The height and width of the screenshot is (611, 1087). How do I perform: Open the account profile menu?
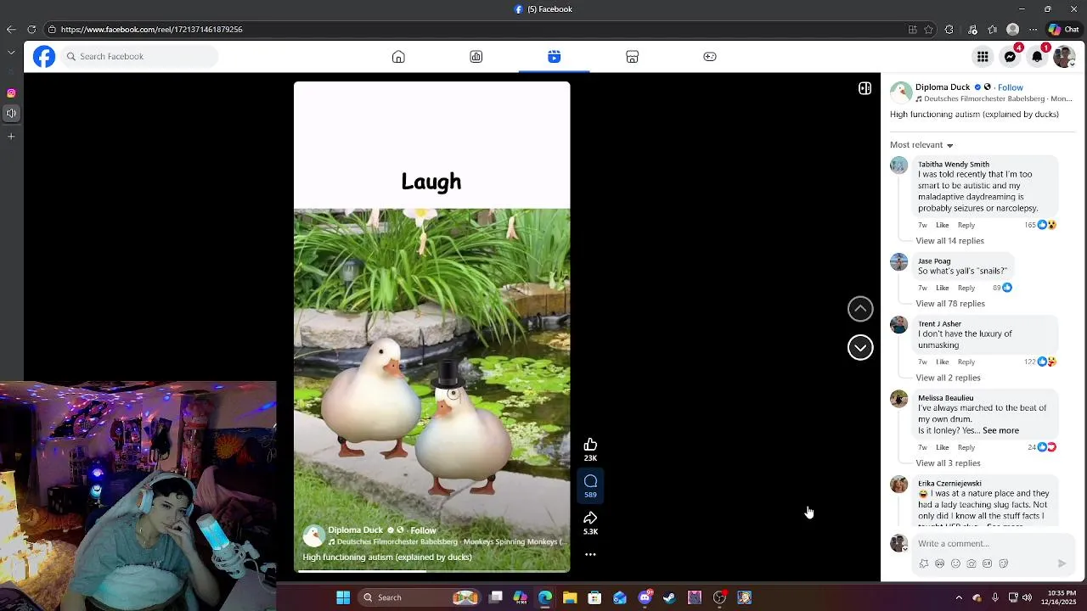click(1064, 57)
